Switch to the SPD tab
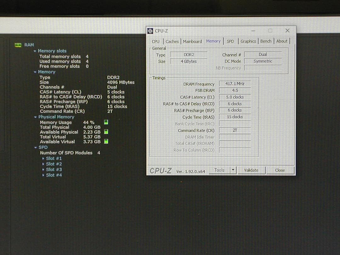Image resolution: width=340 pixels, height=255 pixels. coord(230,41)
